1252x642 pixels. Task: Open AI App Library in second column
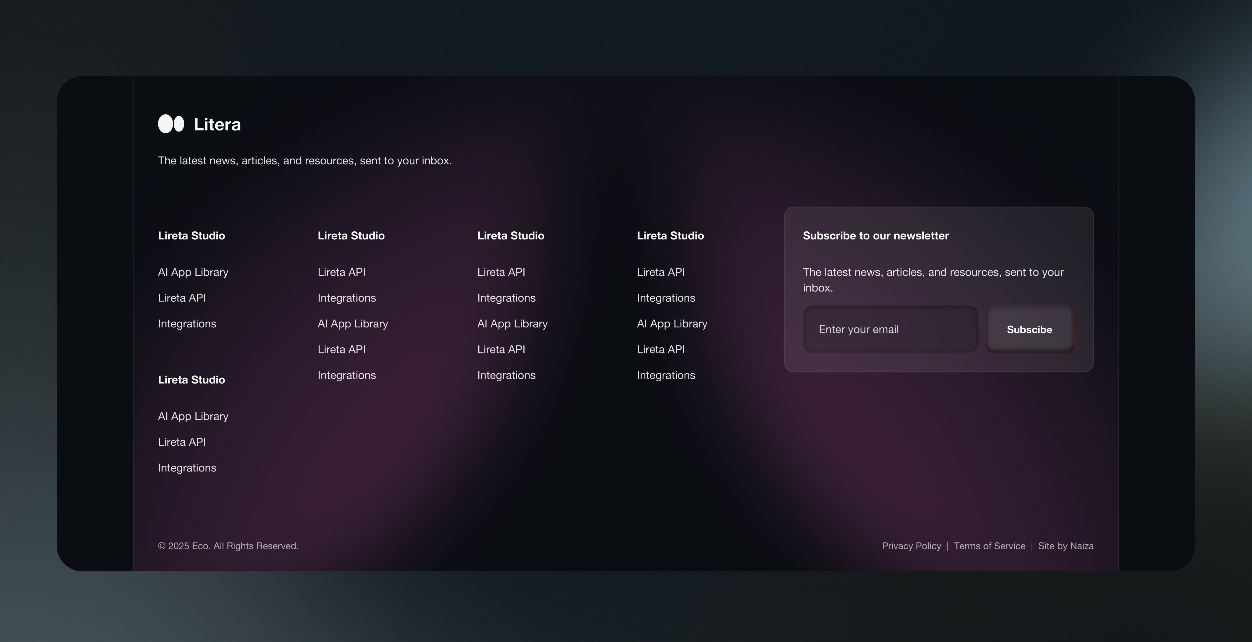click(353, 324)
